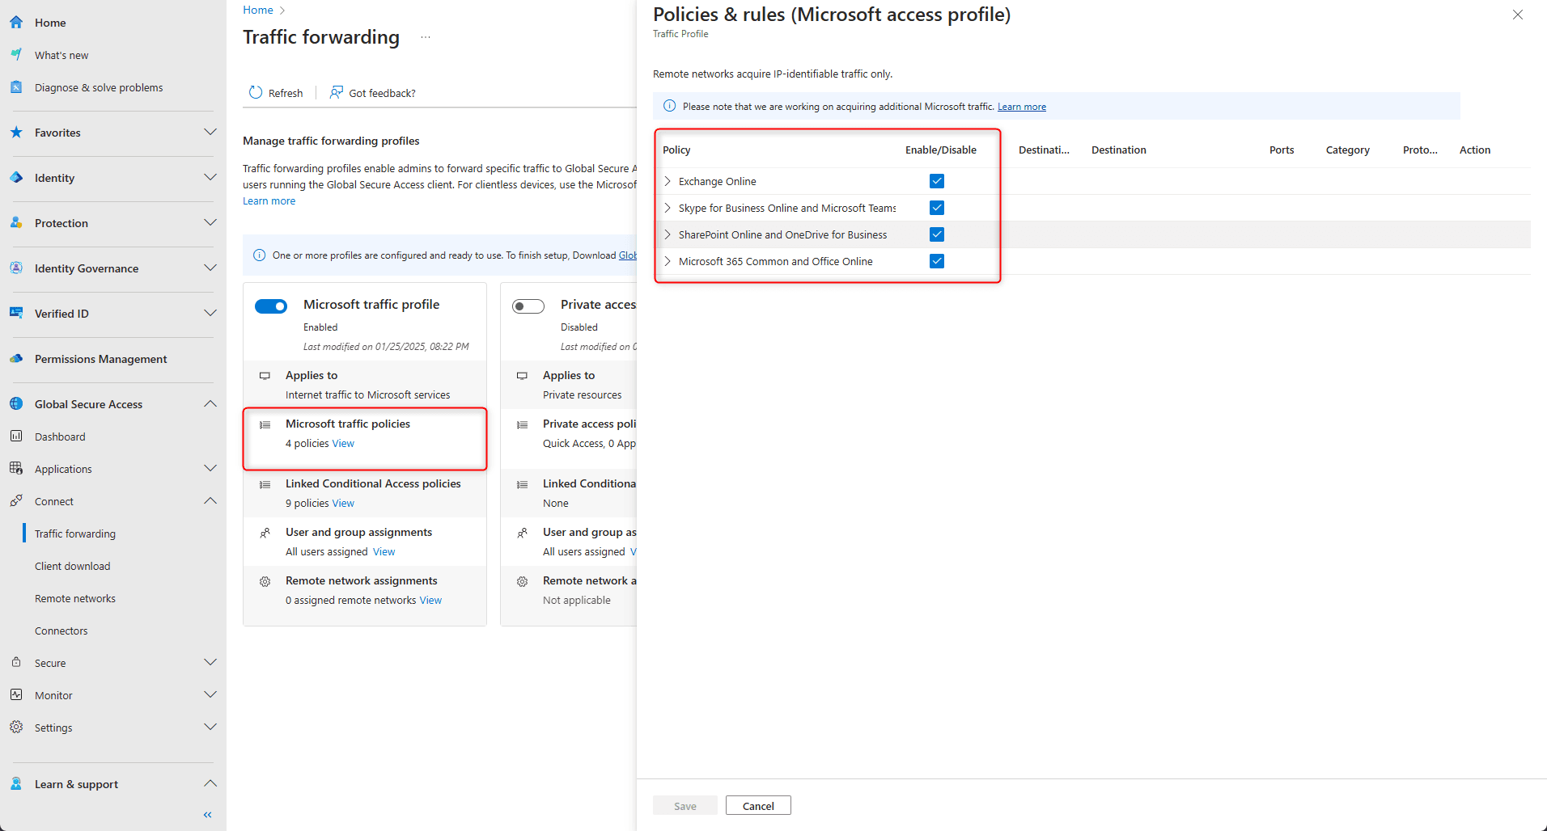Click the What's new icon
This screenshot has height=831, width=1547.
click(x=16, y=55)
